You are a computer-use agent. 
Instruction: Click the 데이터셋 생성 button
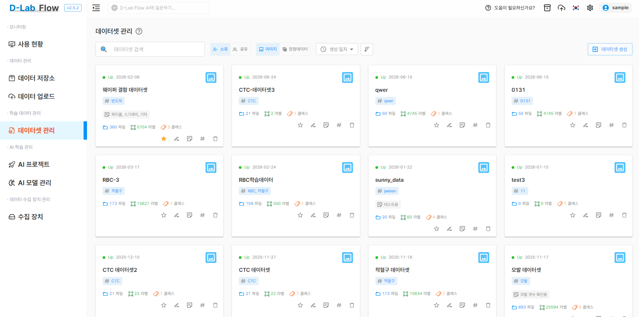(x=610, y=49)
